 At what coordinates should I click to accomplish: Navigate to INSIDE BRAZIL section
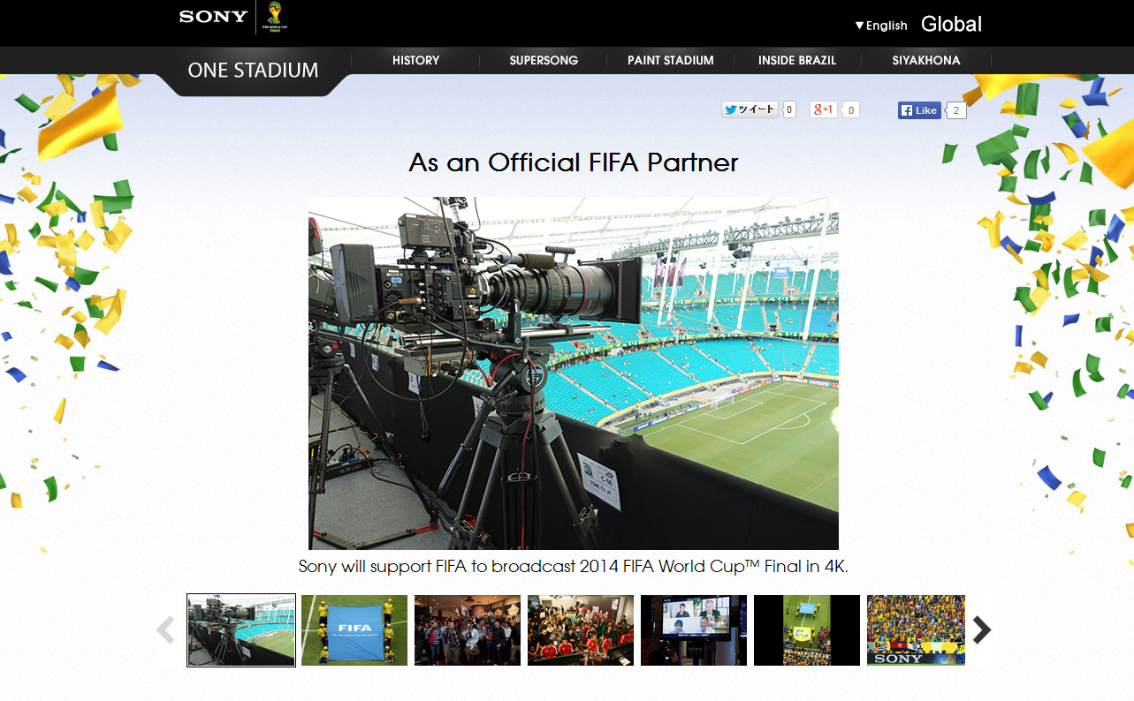pos(796,60)
